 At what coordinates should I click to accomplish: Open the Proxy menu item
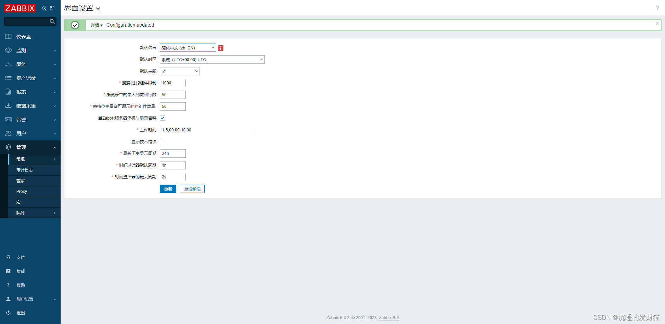(x=34, y=192)
